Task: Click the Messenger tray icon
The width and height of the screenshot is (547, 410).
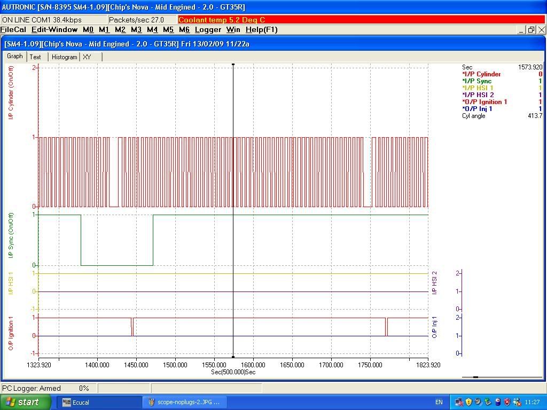Action: pyautogui.click(x=517, y=403)
